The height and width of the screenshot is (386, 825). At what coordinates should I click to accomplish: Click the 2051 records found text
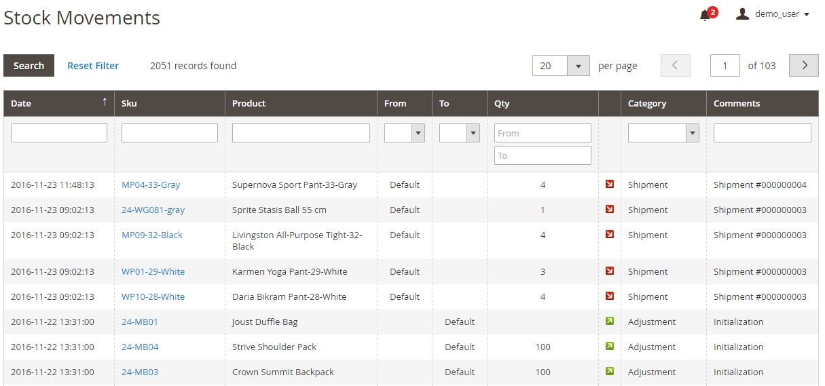pyautogui.click(x=193, y=66)
